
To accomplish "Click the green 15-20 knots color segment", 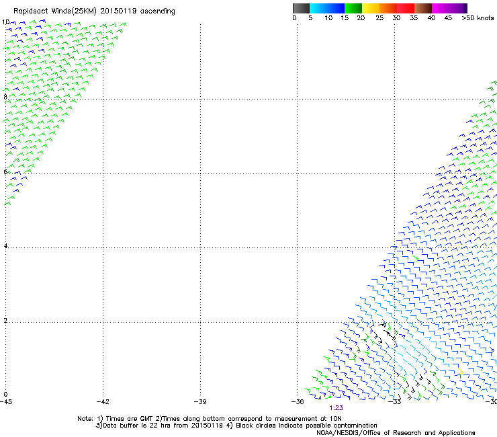I will pyautogui.click(x=353, y=8).
